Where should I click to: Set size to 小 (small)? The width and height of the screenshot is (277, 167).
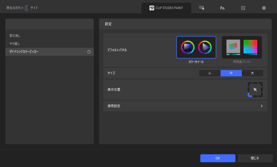210,73
